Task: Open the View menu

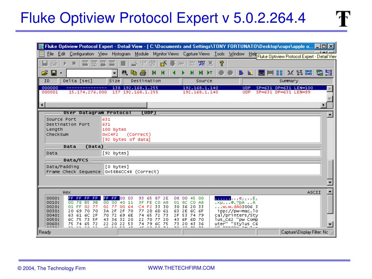Action: (x=103, y=54)
